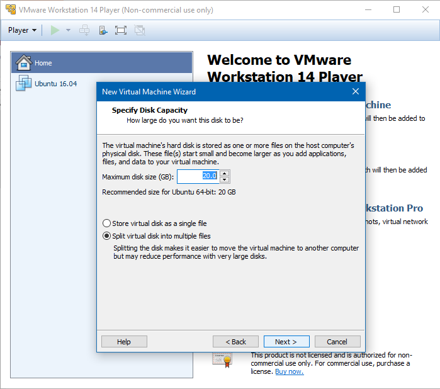Click the license certificate icon
This screenshot has height=389, width=440.
pos(222,360)
